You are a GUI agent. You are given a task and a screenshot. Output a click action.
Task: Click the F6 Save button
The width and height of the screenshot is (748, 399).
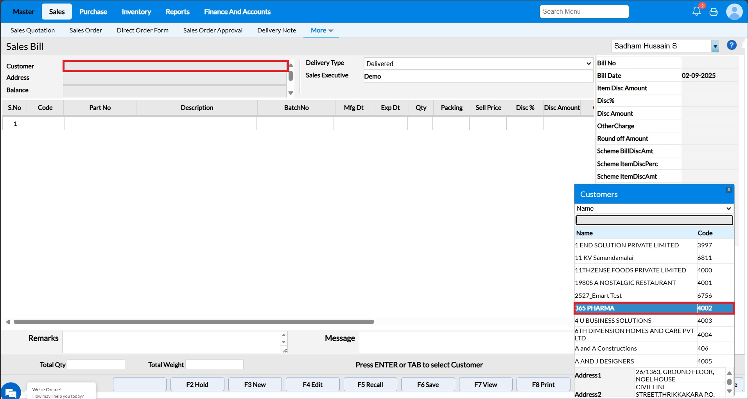point(428,385)
